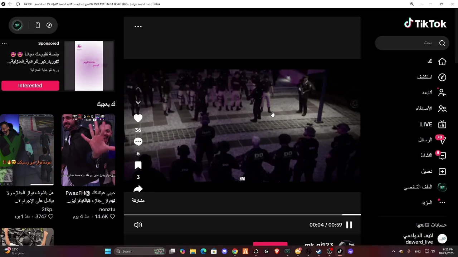Like the 2tkp. video showing 3747
This screenshot has width=458, height=257.
(x=51, y=217)
